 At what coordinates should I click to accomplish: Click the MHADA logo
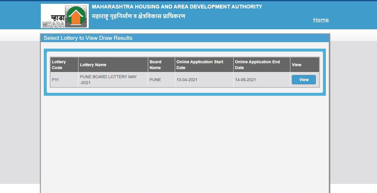[64, 15]
